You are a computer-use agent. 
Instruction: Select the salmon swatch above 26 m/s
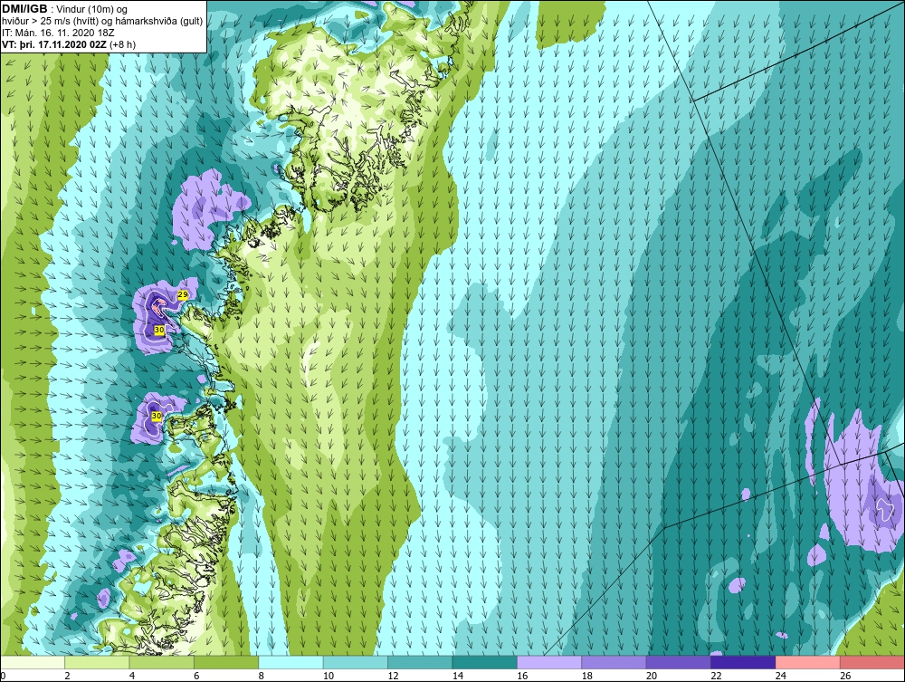(872, 662)
